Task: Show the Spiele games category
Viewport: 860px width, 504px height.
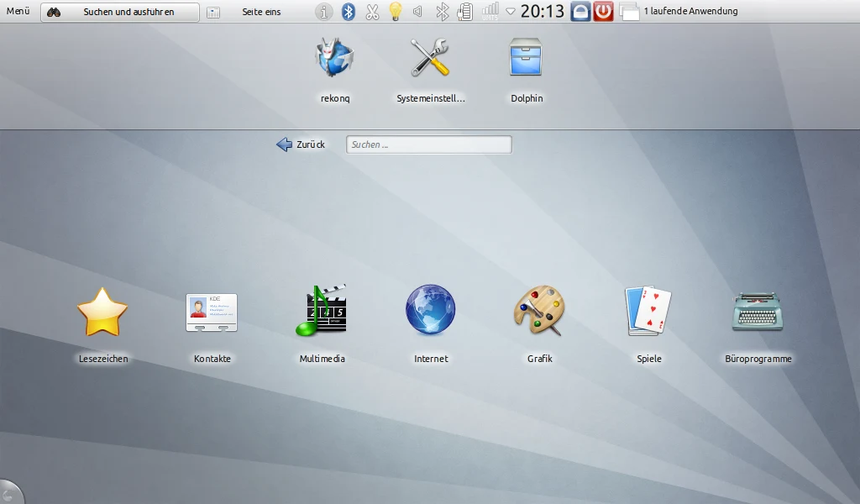Action: click(x=649, y=311)
